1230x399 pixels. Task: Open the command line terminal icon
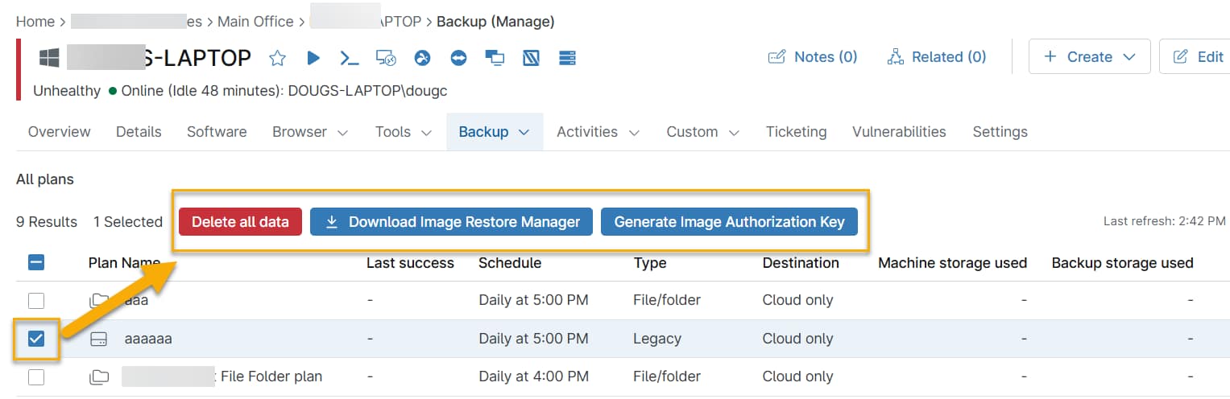pyautogui.click(x=349, y=58)
